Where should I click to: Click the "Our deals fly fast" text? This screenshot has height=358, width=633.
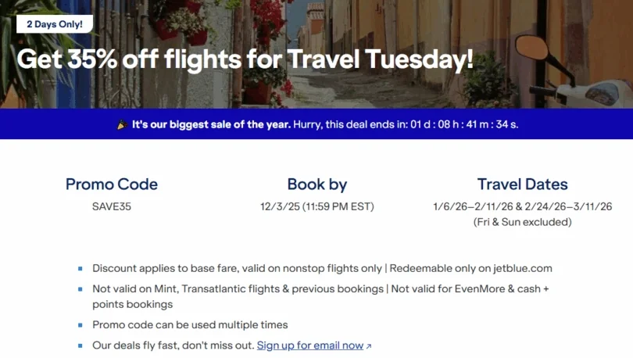click(x=173, y=345)
